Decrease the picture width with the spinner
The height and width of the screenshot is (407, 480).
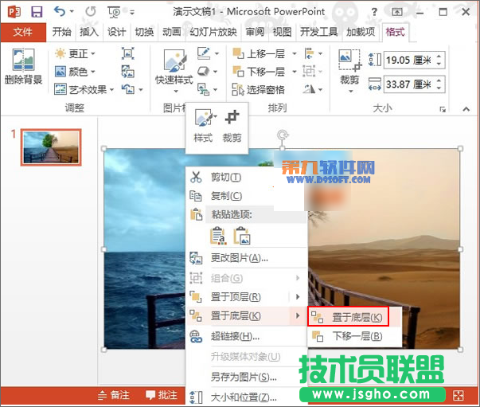coord(439,88)
